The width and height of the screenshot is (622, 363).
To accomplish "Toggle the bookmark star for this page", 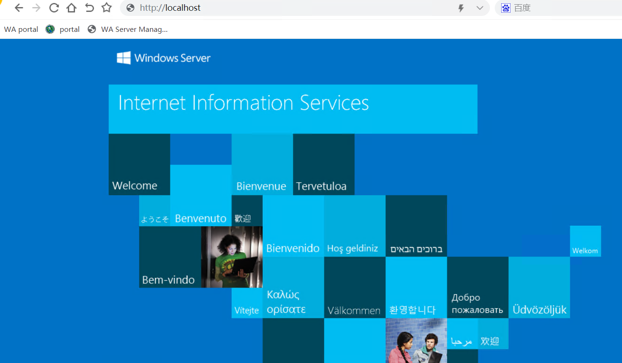I will pos(106,7).
